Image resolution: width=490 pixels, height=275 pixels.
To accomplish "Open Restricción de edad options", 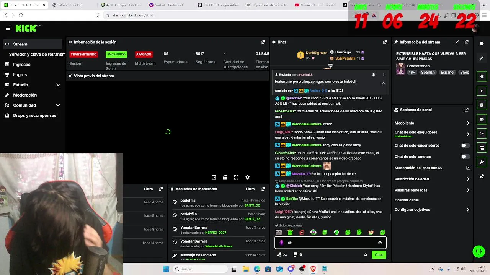I will [x=432, y=179].
